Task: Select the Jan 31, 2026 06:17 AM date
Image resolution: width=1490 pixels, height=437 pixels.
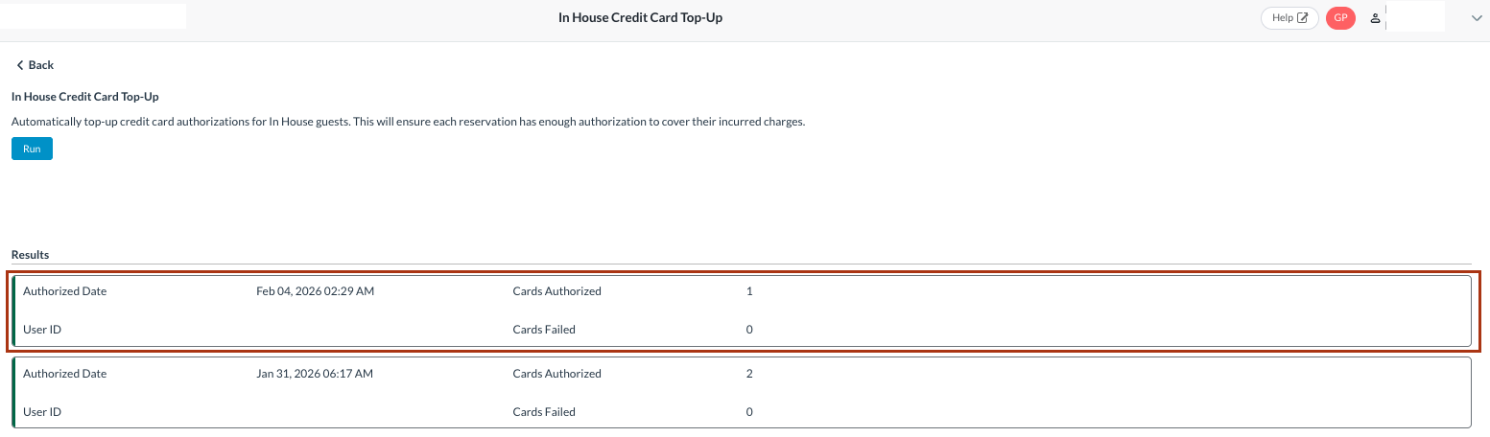Action: click(x=315, y=374)
